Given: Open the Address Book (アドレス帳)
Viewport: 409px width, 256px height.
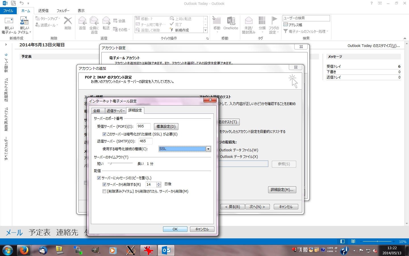Looking at the screenshot, I should [x=293, y=25].
